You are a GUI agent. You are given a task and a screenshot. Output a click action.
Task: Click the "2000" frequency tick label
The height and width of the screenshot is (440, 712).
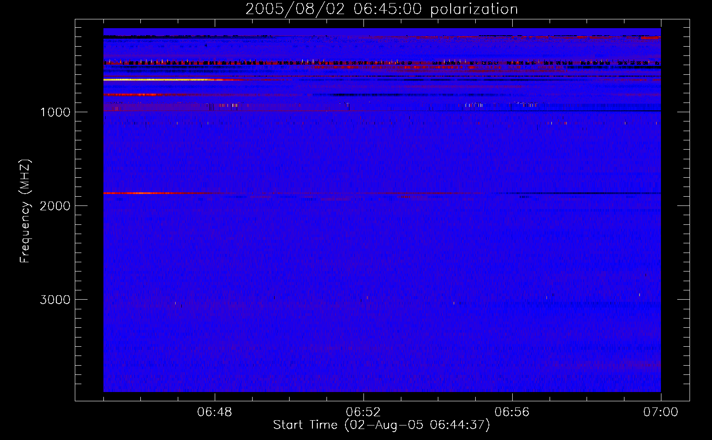tap(55, 206)
